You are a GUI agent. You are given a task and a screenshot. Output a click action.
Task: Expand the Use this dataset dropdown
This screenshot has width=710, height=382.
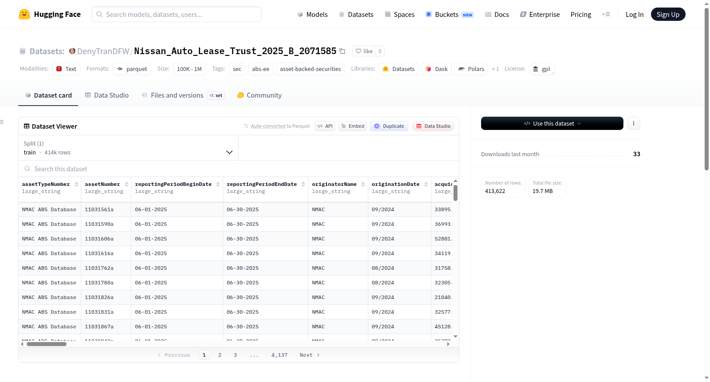[x=552, y=123]
